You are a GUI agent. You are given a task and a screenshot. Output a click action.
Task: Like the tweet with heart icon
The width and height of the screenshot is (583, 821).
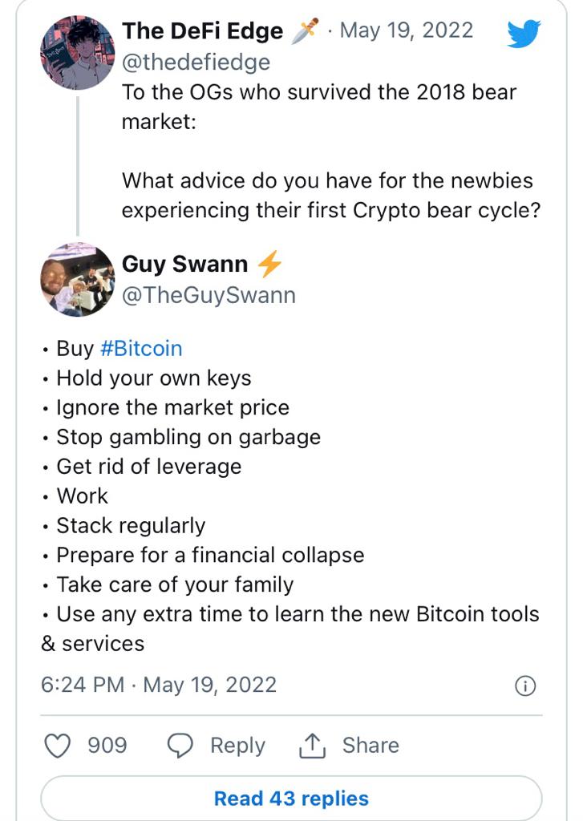click(x=57, y=746)
